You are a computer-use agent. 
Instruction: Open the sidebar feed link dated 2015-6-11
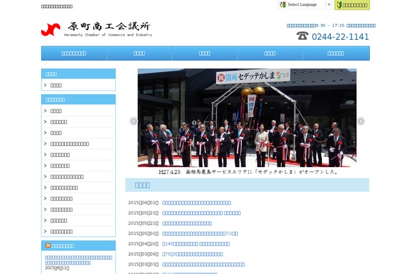[78, 260]
